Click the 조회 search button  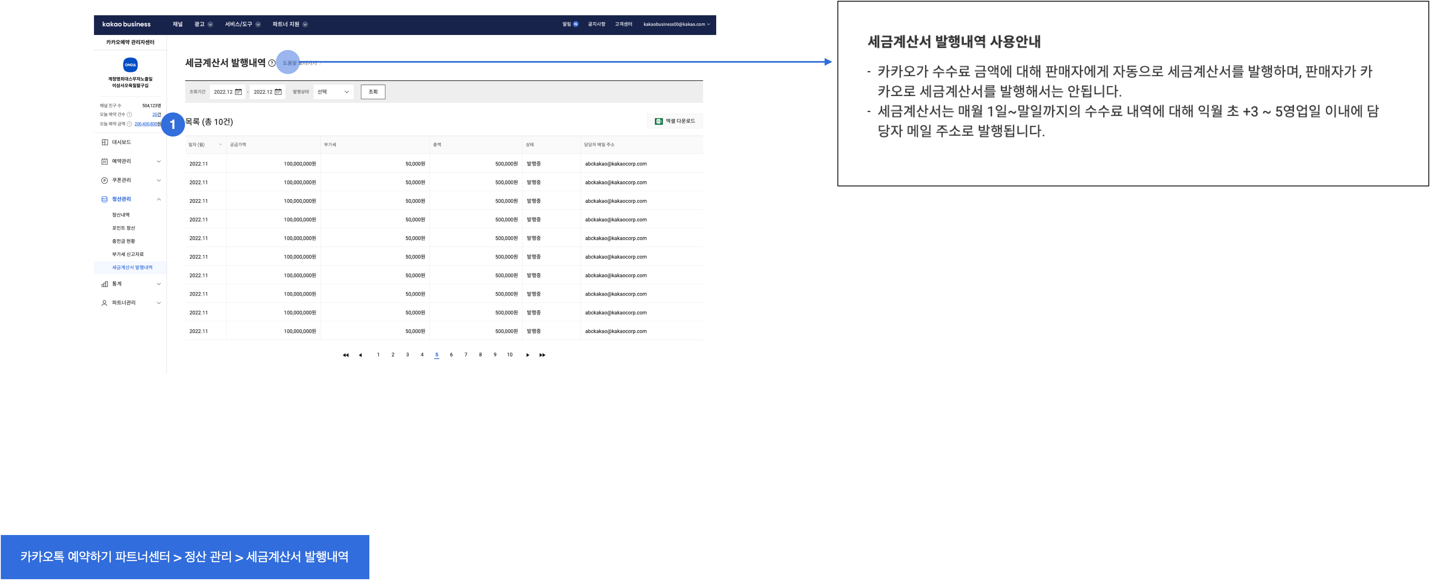(373, 92)
